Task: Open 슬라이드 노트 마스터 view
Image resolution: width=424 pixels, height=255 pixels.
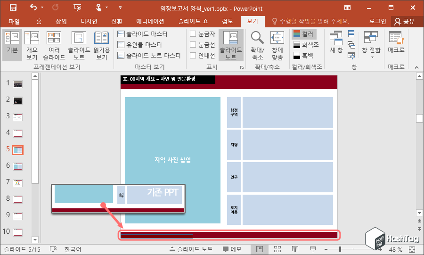Action: 149,56
